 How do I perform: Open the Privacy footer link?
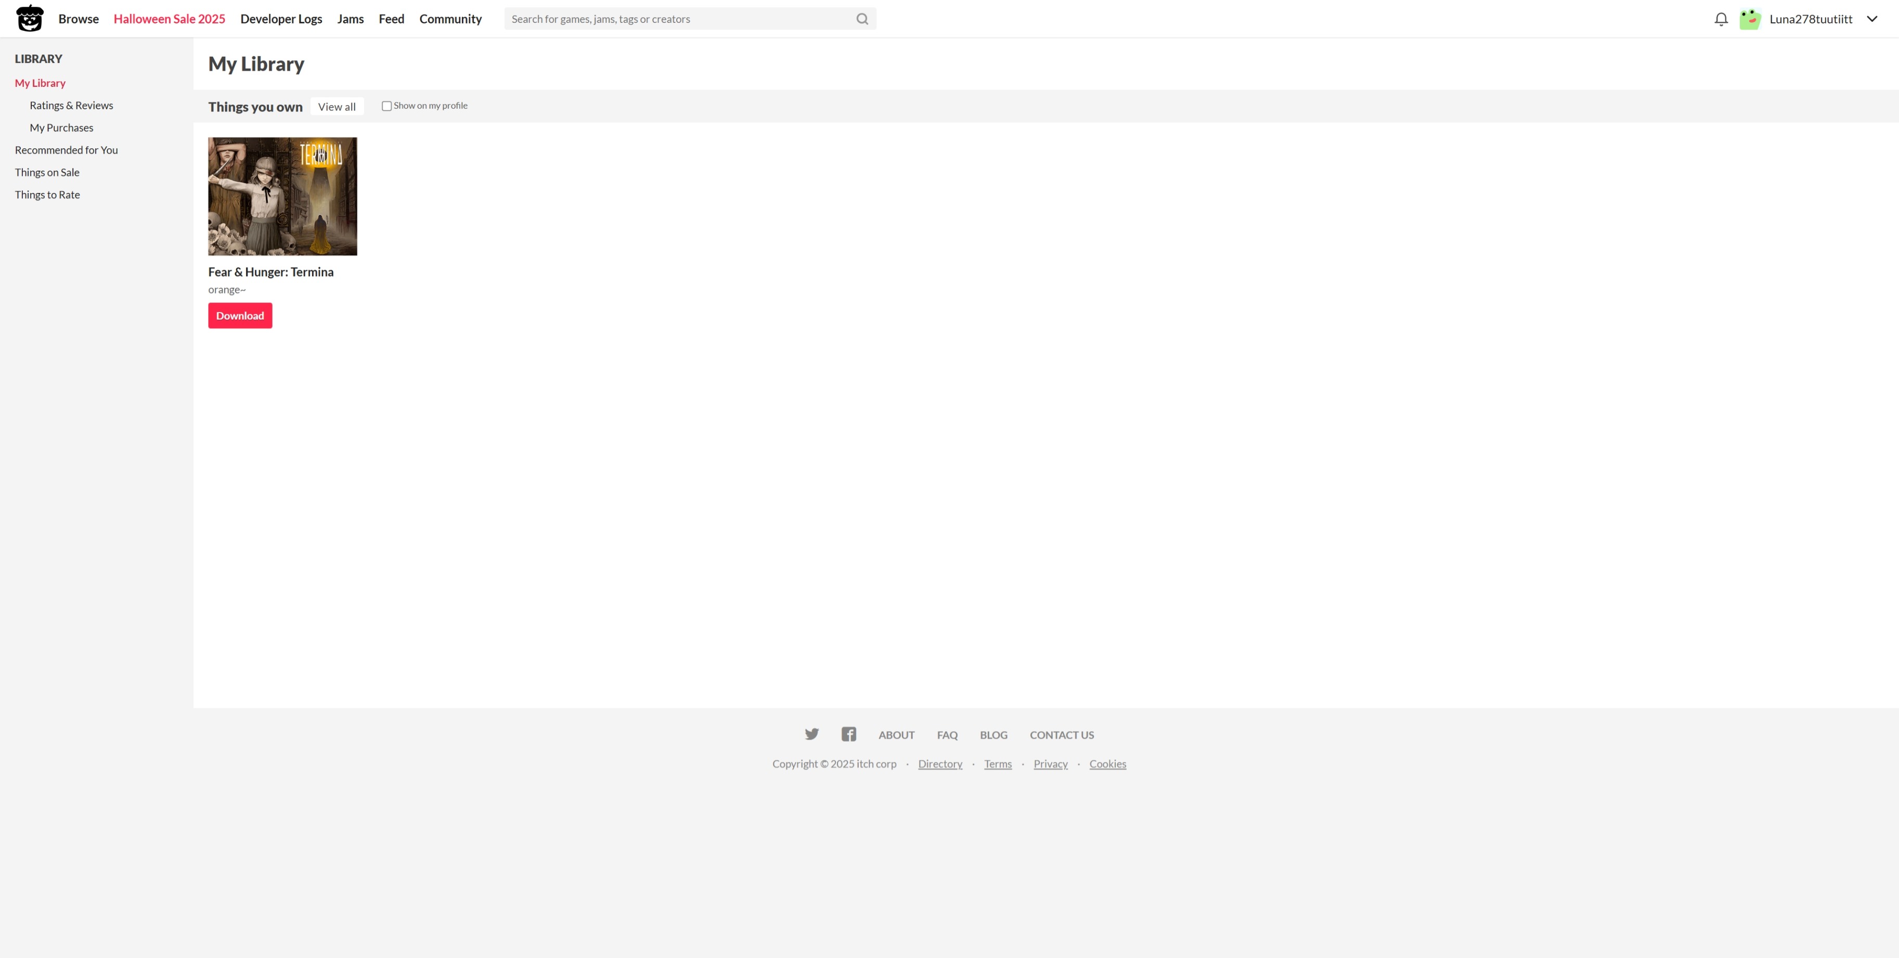coord(1050,764)
